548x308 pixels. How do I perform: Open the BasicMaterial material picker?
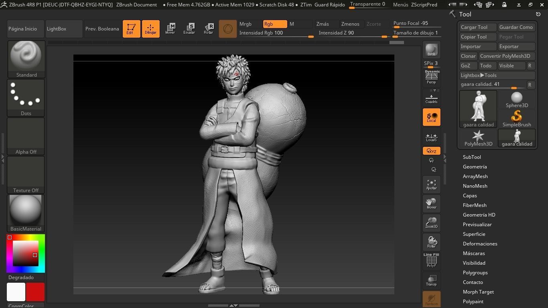click(x=26, y=213)
